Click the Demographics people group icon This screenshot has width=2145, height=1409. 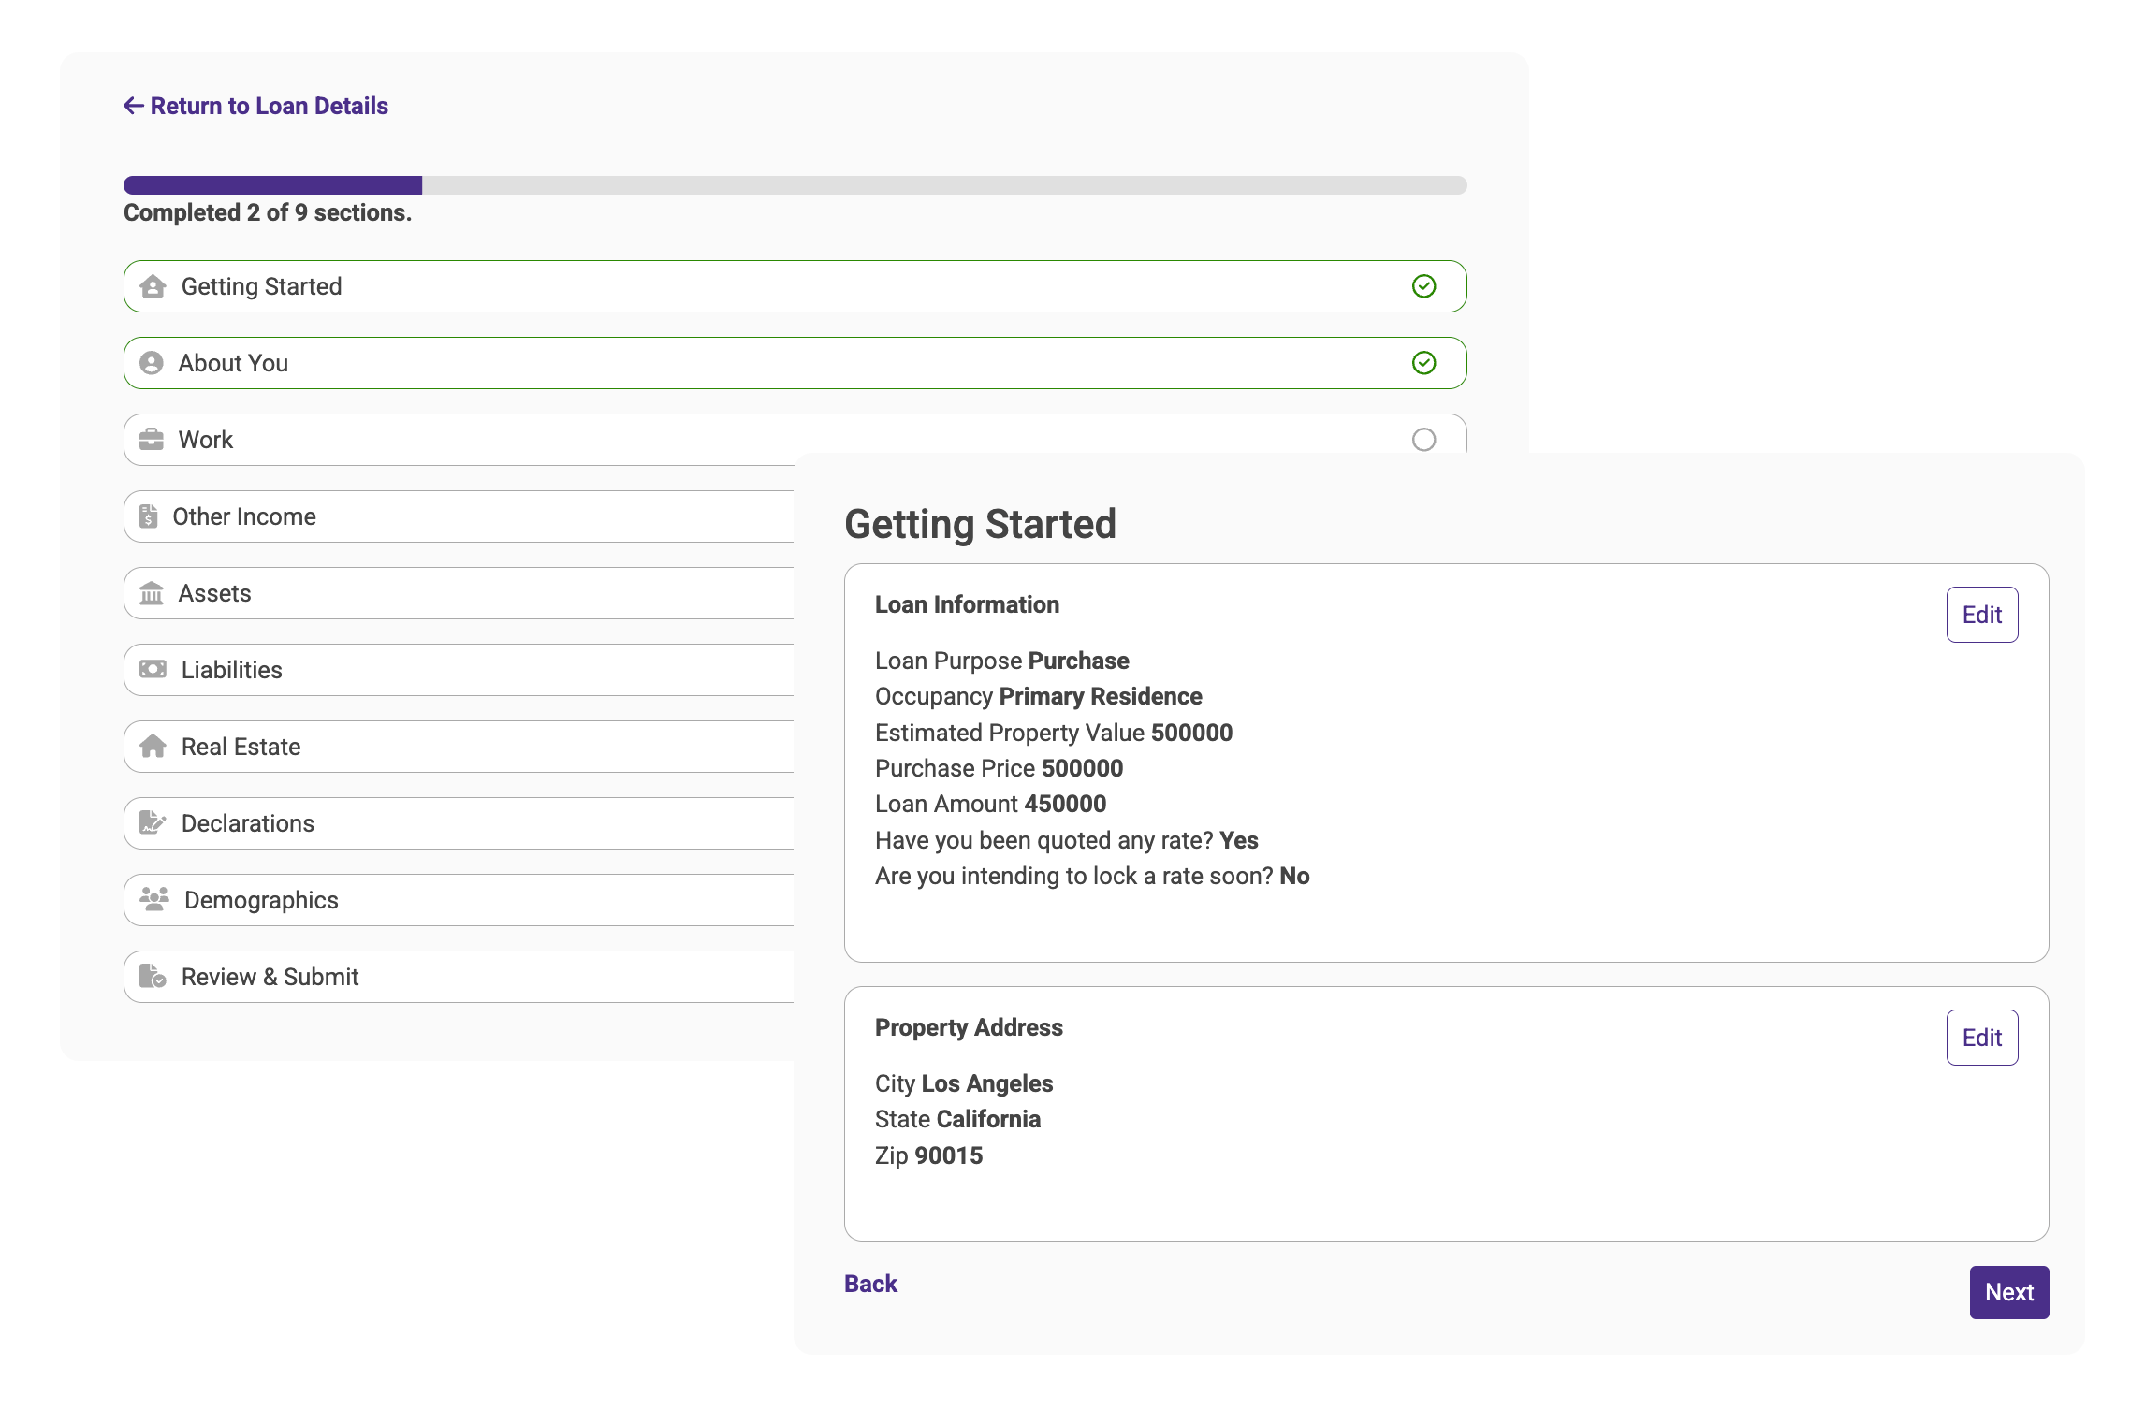click(153, 900)
